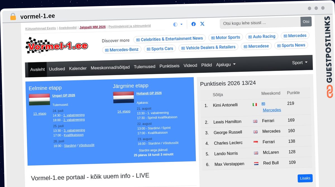Open the Võistlussõit results link
The height and width of the screenshot is (187, 335).
coord(87,145)
